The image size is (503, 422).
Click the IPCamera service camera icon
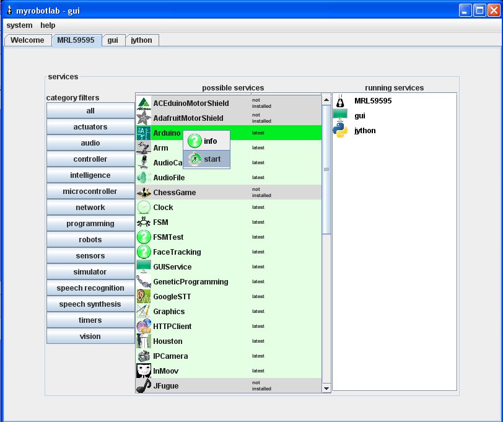[143, 356]
